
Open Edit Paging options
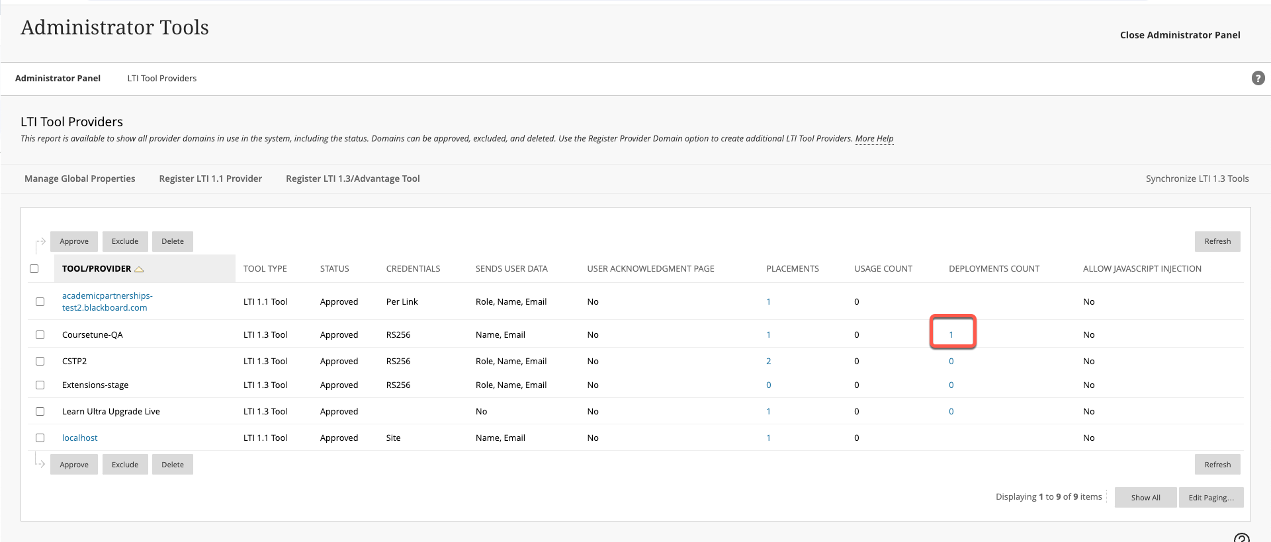pyautogui.click(x=1211, y=498)
